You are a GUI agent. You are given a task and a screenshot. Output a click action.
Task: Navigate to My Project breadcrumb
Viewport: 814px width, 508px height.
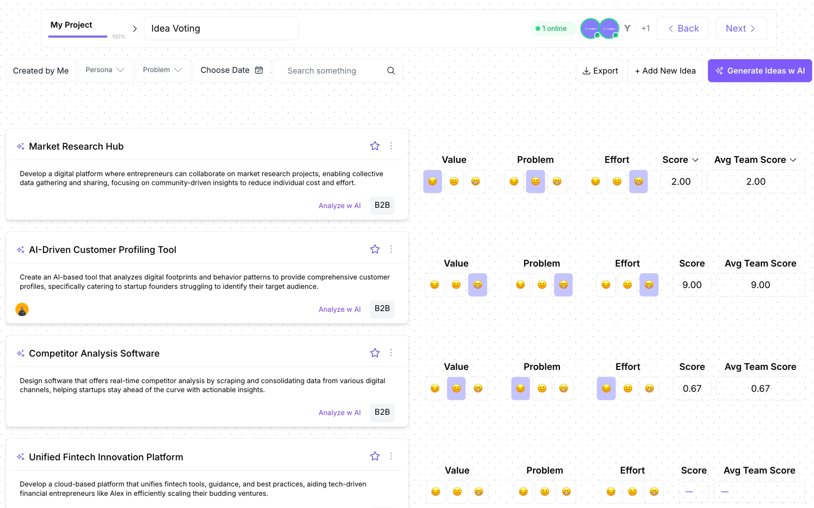71,25
